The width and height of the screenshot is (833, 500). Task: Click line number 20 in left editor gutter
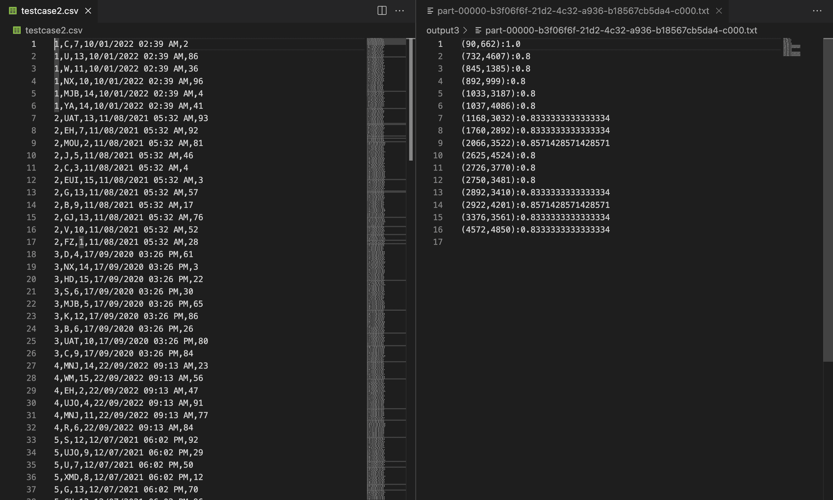pyautogui.click(x=31, y=279)
